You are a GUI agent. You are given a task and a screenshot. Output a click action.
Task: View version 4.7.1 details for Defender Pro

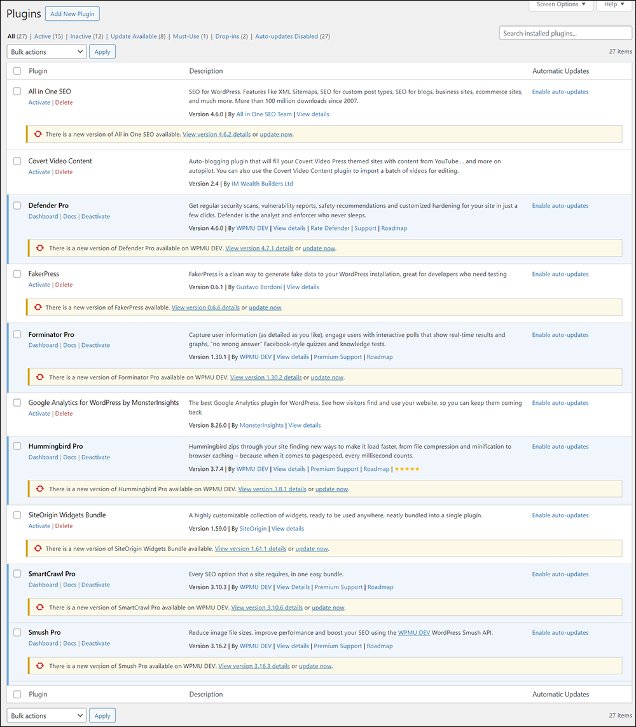point(259,248)
